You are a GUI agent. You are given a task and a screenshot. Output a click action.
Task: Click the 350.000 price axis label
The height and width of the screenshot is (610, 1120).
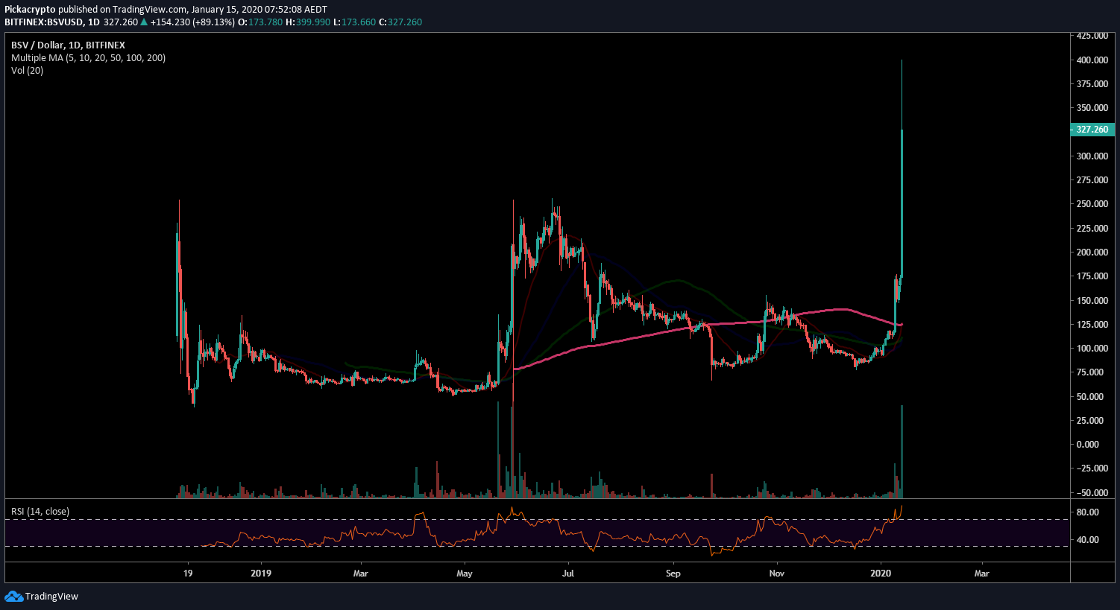coord(1092,108)
